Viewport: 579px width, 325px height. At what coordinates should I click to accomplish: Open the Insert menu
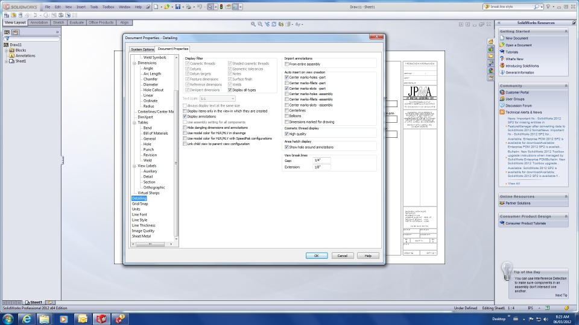point(81,7)
